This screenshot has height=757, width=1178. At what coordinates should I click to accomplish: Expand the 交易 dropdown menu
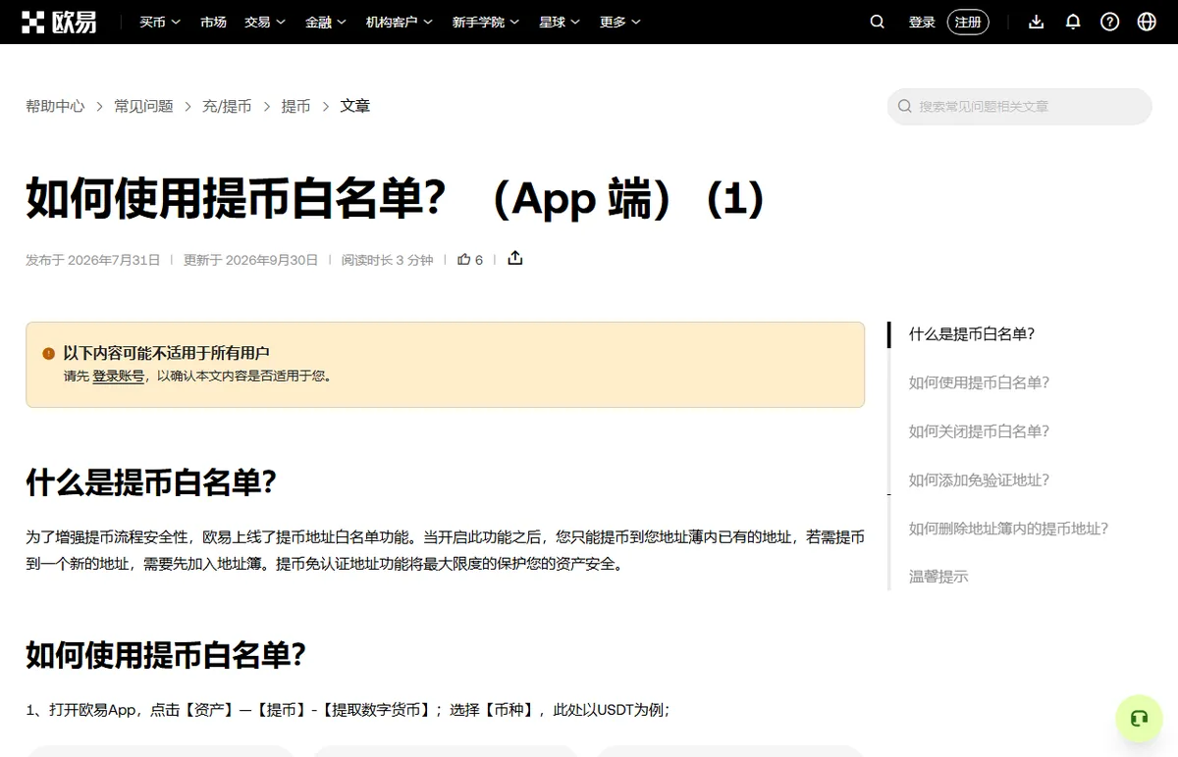[265, 22]
